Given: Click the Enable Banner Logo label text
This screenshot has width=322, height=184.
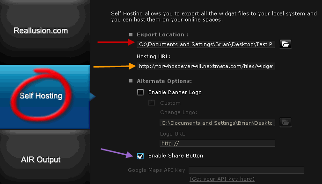Looking at the screenshot, I should [x=175, y=92].
